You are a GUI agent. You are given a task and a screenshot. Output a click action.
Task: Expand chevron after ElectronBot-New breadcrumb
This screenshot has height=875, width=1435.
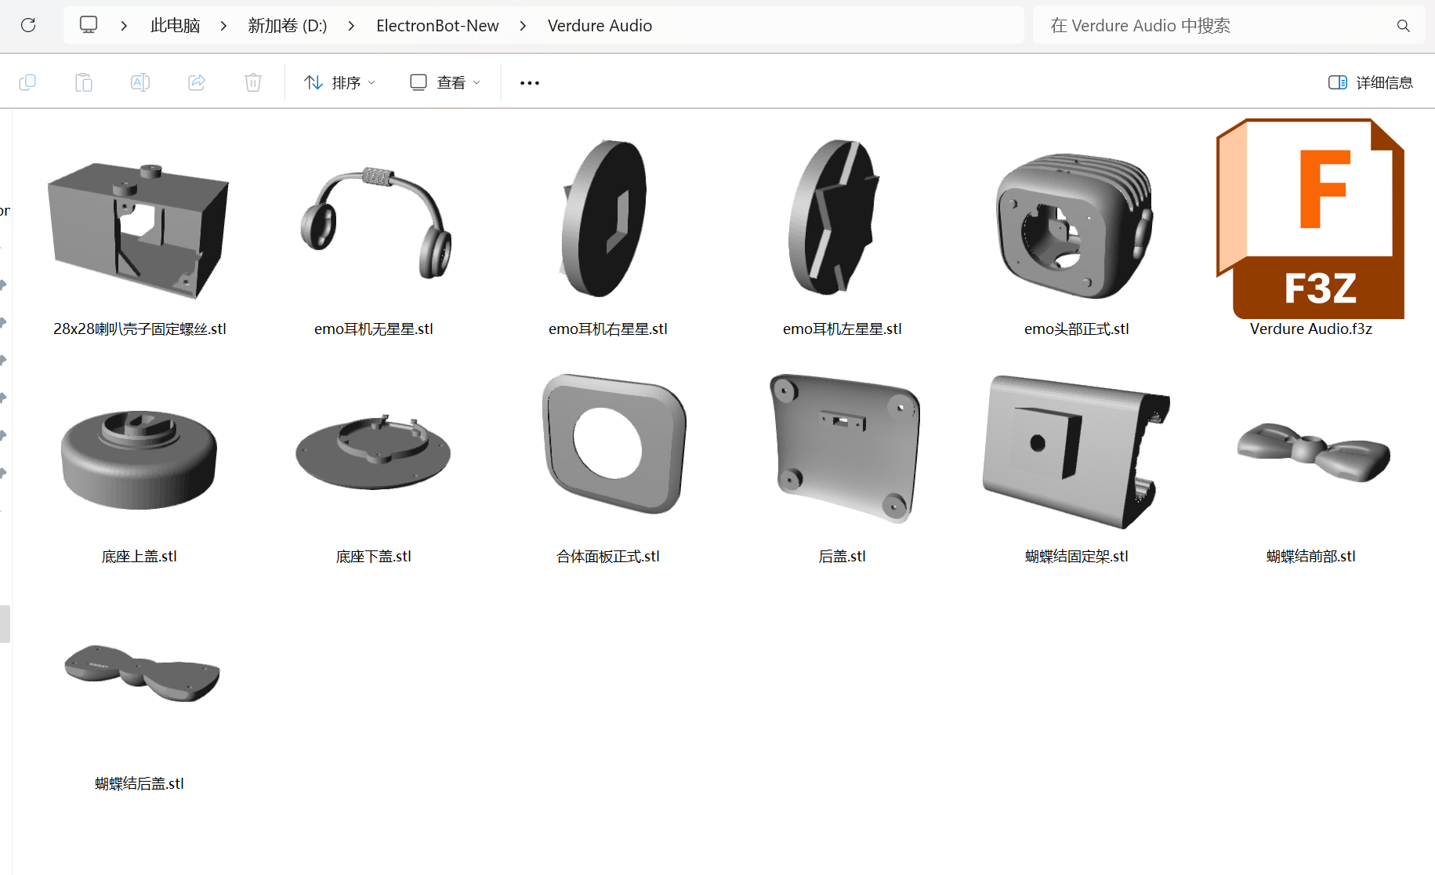[x=523, y=26]
